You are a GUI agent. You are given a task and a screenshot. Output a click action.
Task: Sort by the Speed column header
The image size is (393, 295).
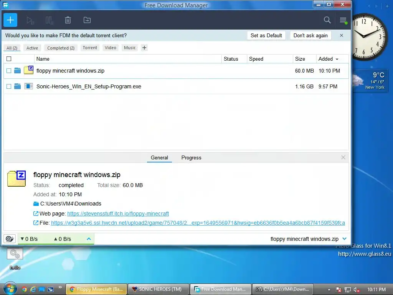tap(270, 59)
